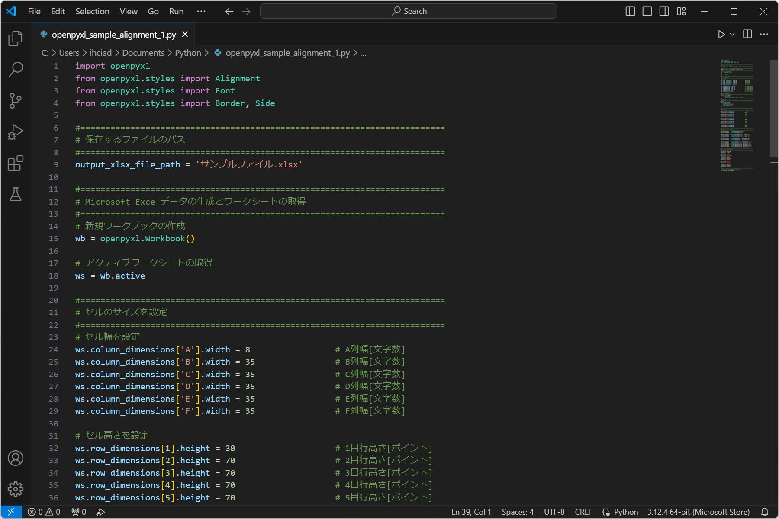
Task: Toggle the primary side bar visibility
Action: coord(631,12)
